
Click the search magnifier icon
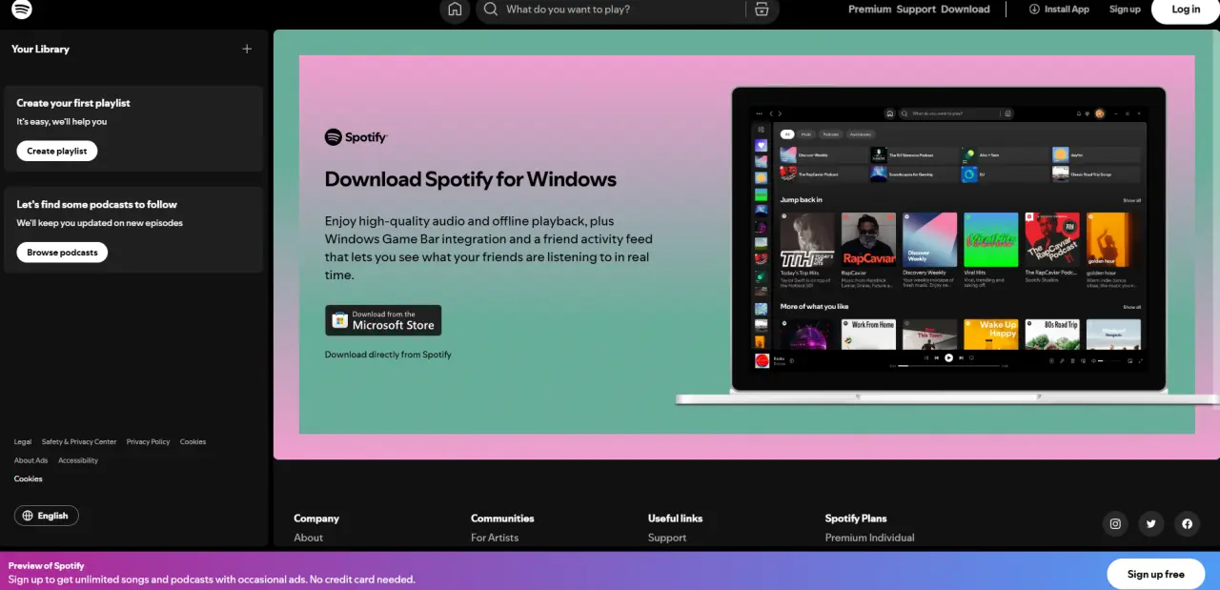tap(491, 10)
